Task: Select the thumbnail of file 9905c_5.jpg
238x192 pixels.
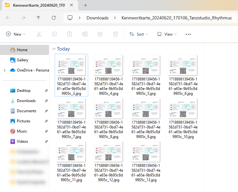Action: [145, 65]
